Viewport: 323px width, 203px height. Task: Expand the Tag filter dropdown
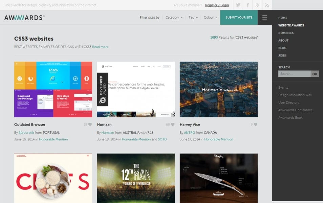point(193,17)
